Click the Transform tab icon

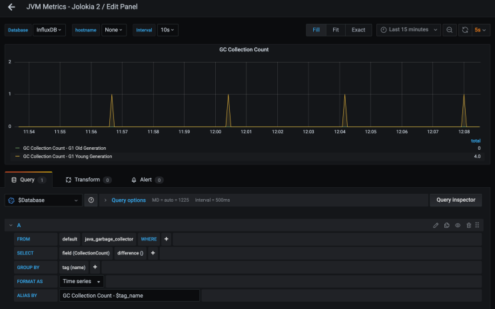pyautogui.click(x=68, y=180)
